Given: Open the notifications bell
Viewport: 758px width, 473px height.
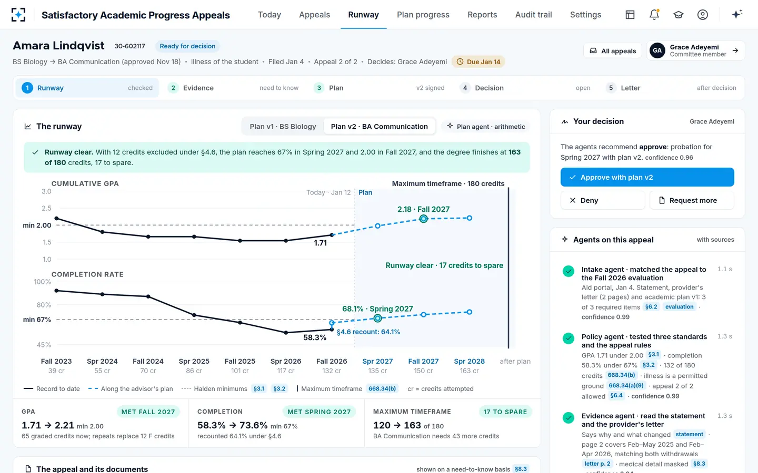Looking at the screenshot, I should tap(654, 15).
